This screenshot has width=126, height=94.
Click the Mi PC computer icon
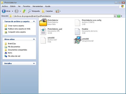click(x=6, y=53)
